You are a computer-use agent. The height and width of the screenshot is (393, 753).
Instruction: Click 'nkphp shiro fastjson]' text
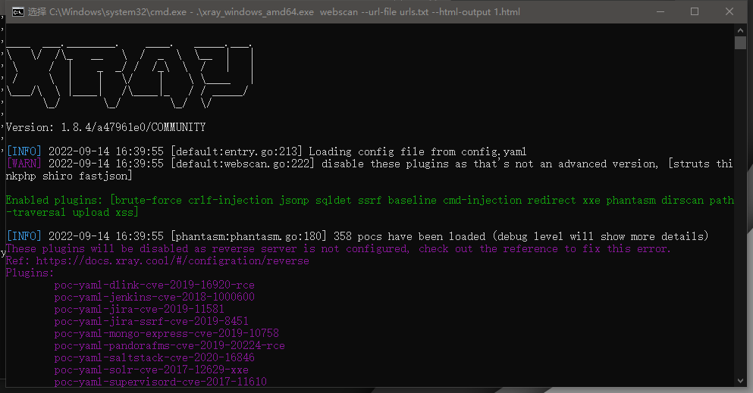coord(69,176)
